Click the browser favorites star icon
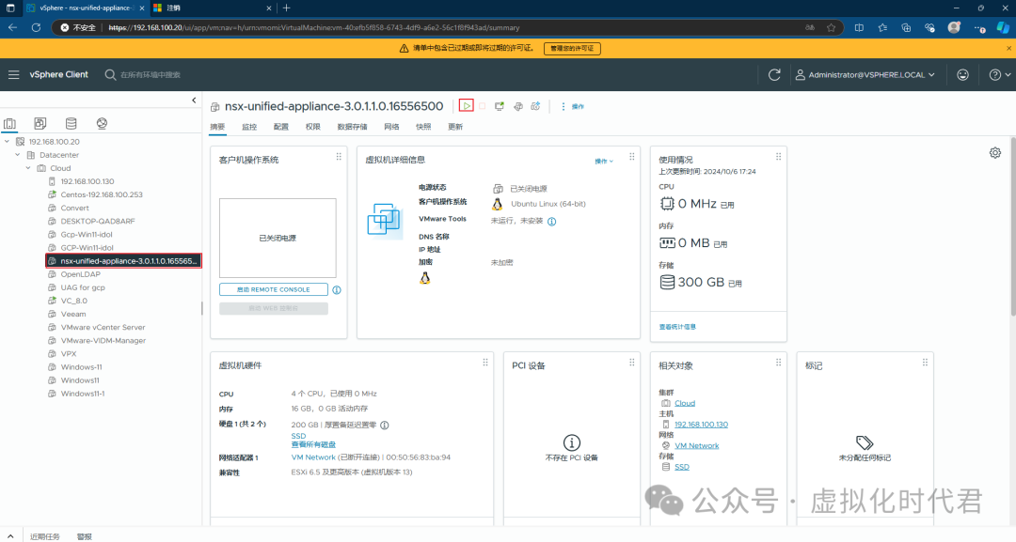Viewport: 1016px width, 542px height. pyautogui.click(x=832, y=28)
